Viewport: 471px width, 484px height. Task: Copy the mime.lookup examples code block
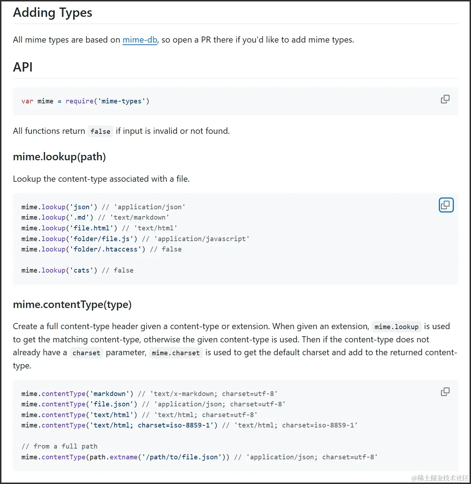pos(446,205)
